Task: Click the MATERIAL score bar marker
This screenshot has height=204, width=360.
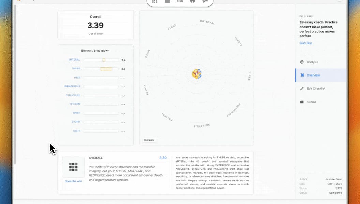Action: pyautogui.click(x=104, y=60)
